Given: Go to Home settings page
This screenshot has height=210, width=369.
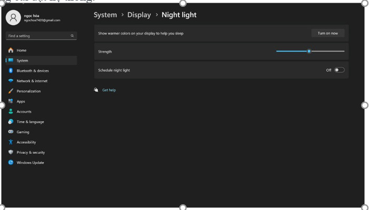Looking at the screenshot, I should tap(41, 50).
